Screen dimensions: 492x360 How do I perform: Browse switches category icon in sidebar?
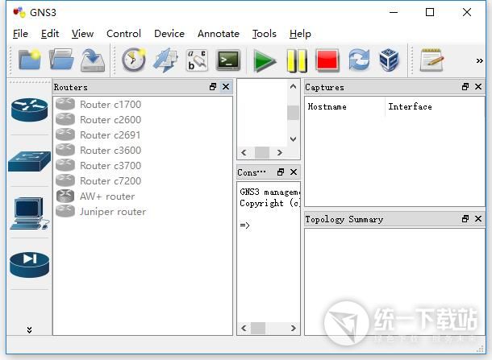[x=29, y=161]
